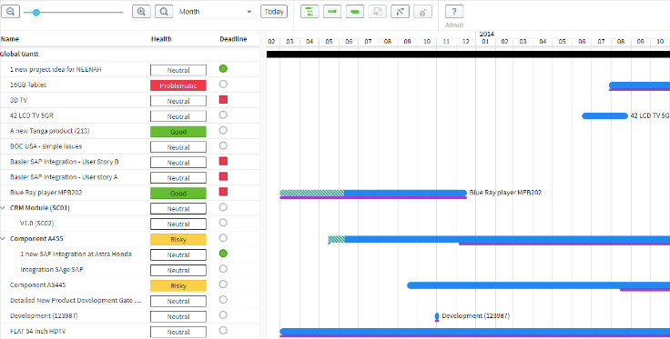Click the empty deadline circle for Component AS445
This screenshot has width=670, height=339.
[223, 284]
